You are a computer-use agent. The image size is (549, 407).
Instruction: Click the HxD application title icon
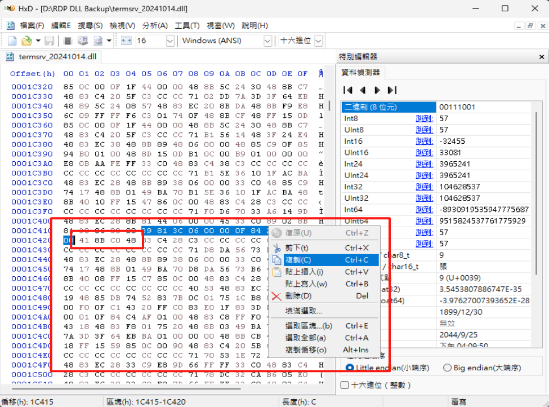tap(10, 8)
